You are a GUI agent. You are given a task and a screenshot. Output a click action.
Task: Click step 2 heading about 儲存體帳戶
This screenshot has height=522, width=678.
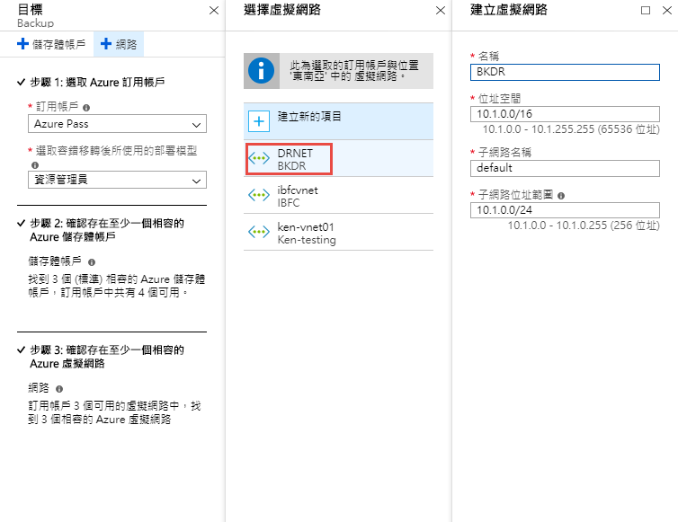107,230
